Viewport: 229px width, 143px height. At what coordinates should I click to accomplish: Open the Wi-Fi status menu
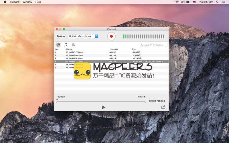(177, 2)
